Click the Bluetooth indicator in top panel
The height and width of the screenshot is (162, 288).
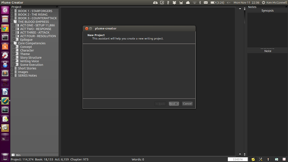(x=200, y=3)
